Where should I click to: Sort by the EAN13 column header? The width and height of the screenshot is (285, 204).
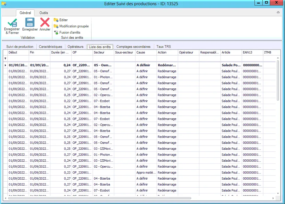[x=252, y=53]
